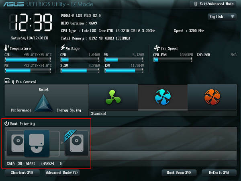Select the UEFI hard disk boot device
This screenshot has height=181, width=241.
(77, 143)
